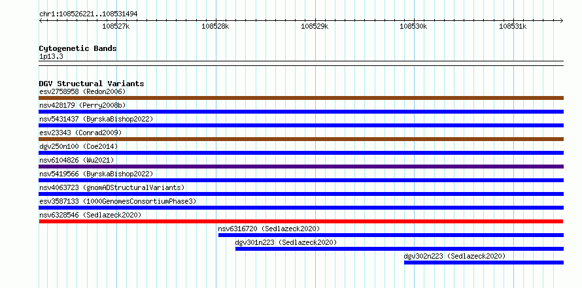Click the right arrowhead of the ruler
This screenshot has width=582, height=288.
tap(562, 21)
